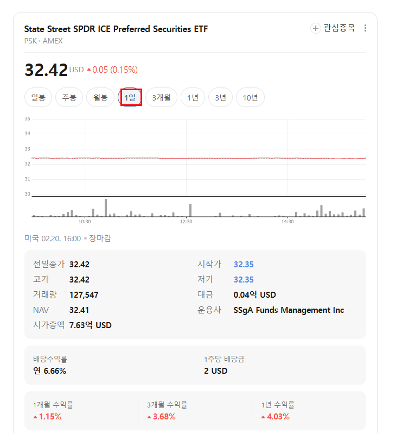Click the 35 price axis label
396x433 pixels.
(x=27, y=119)
